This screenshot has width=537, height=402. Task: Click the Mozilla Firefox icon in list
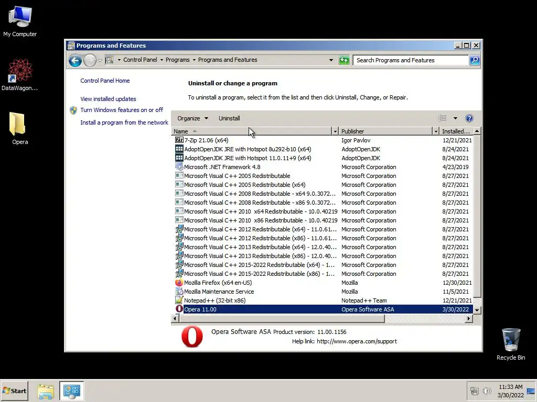pyautogui.click(x=179, y=283)
